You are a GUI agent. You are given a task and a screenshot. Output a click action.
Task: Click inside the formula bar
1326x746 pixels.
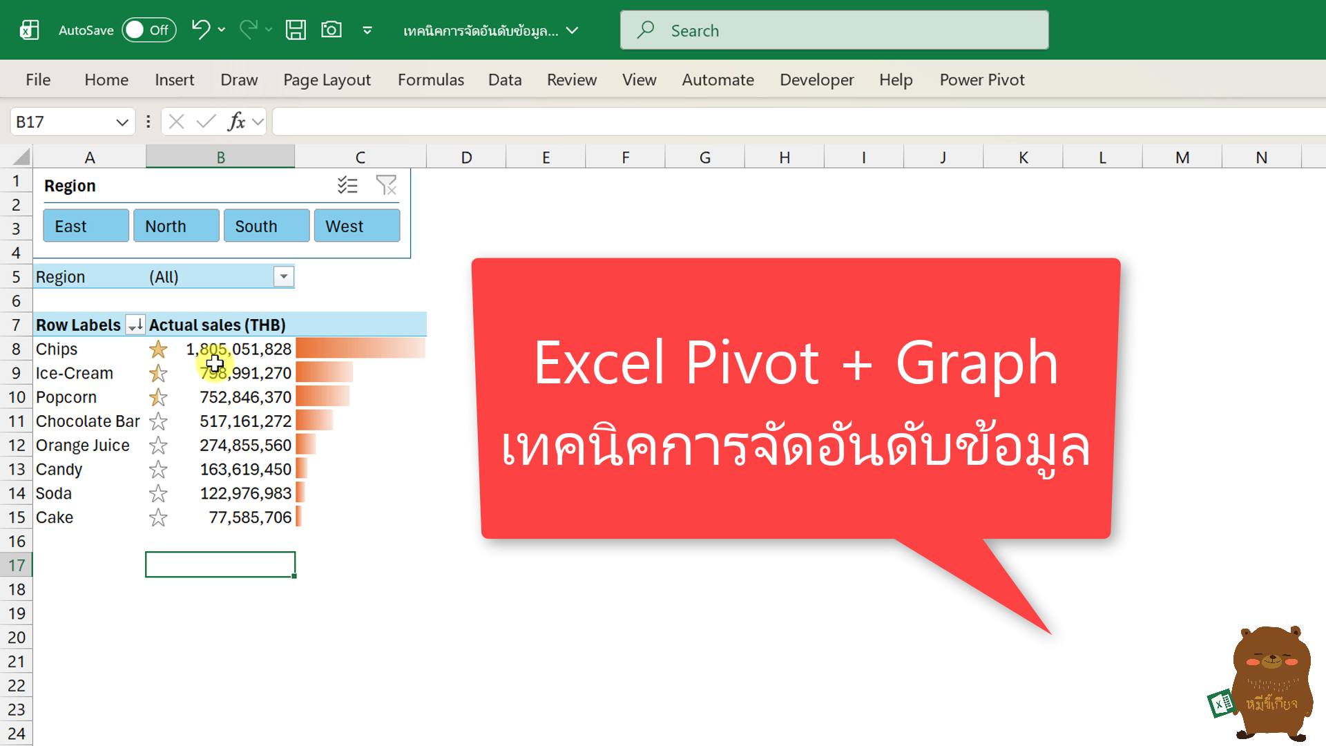pos(799,122)
